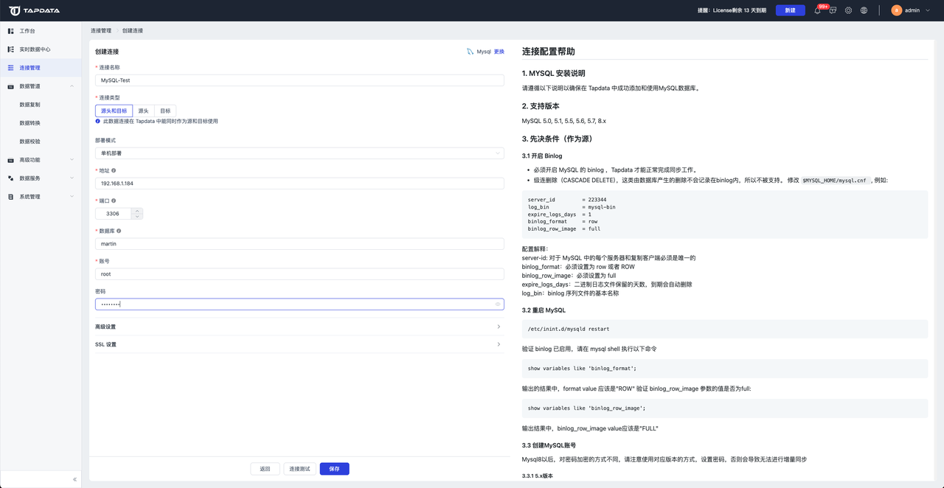Click the 密码 password field

coord(299,304)
